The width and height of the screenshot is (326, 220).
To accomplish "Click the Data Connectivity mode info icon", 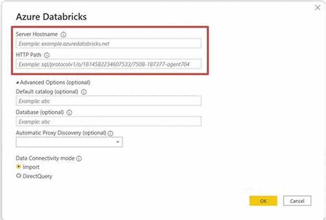I will 79,159.
